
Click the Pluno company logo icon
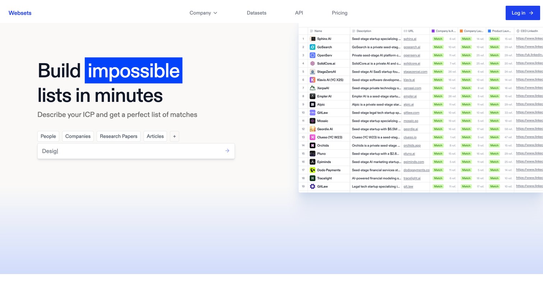(313, 154)
